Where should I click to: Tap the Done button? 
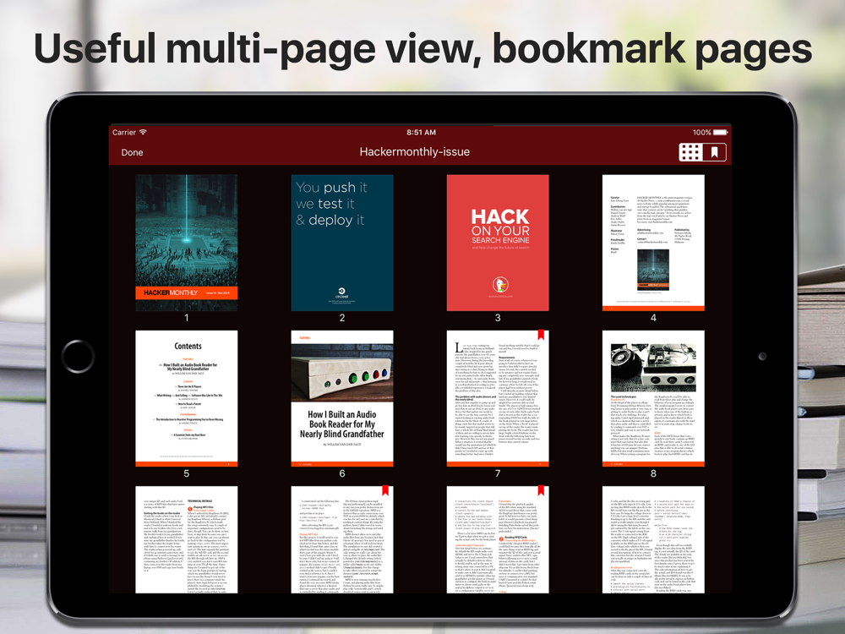[132, 152]
